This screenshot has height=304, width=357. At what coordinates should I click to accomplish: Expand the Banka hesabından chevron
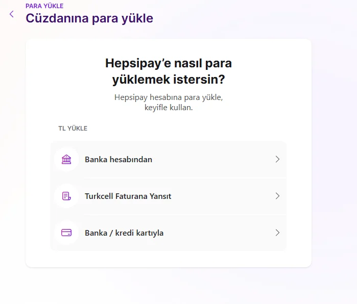pos(277,160)
